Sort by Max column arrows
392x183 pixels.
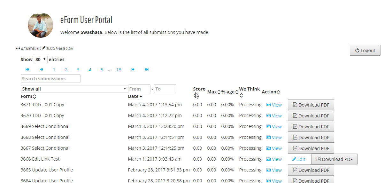(x=219, y=92)
